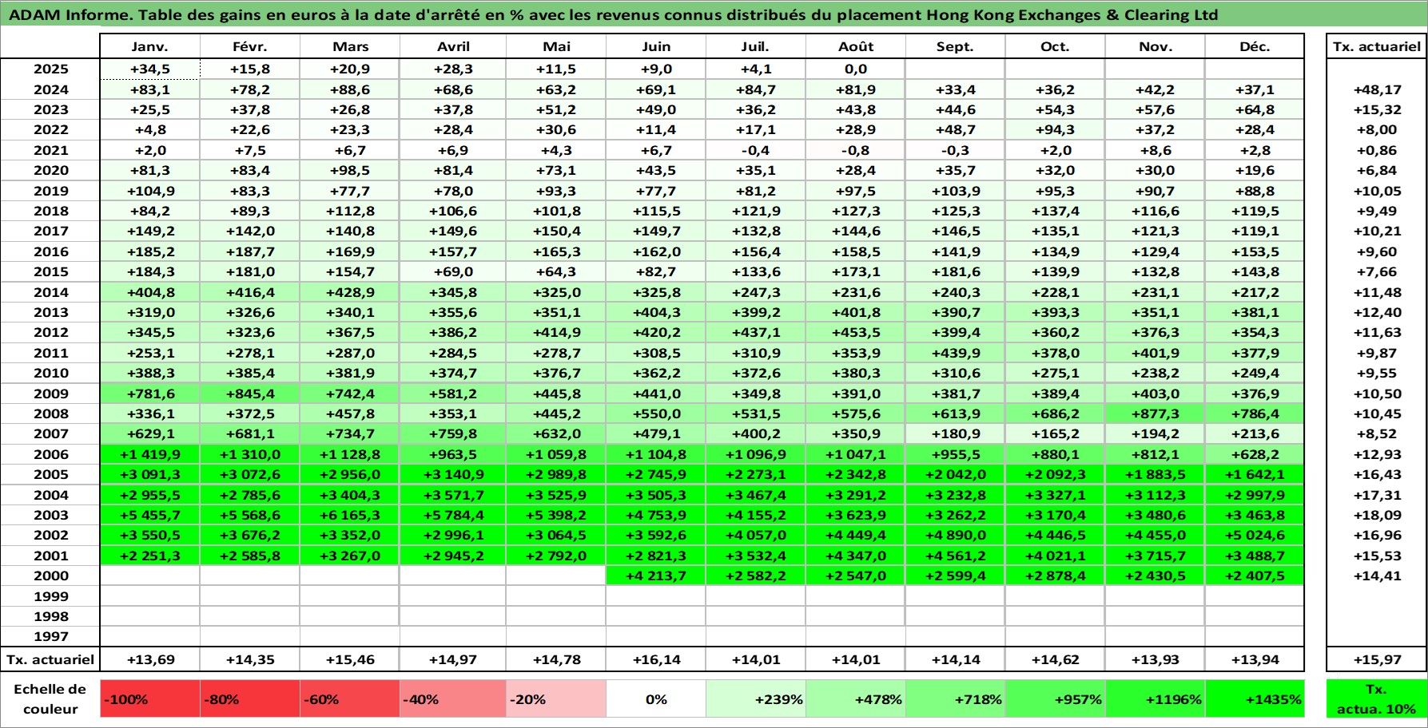Select the +13,69 actuarial rate for Janv.
The height and width of the screenshot is (728, 1428).
point(150,659)
